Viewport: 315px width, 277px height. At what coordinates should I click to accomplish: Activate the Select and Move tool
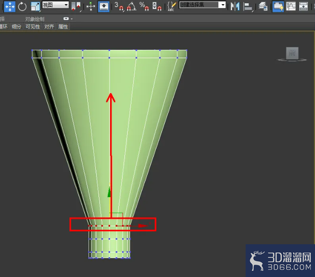click(x=10, y=6)
